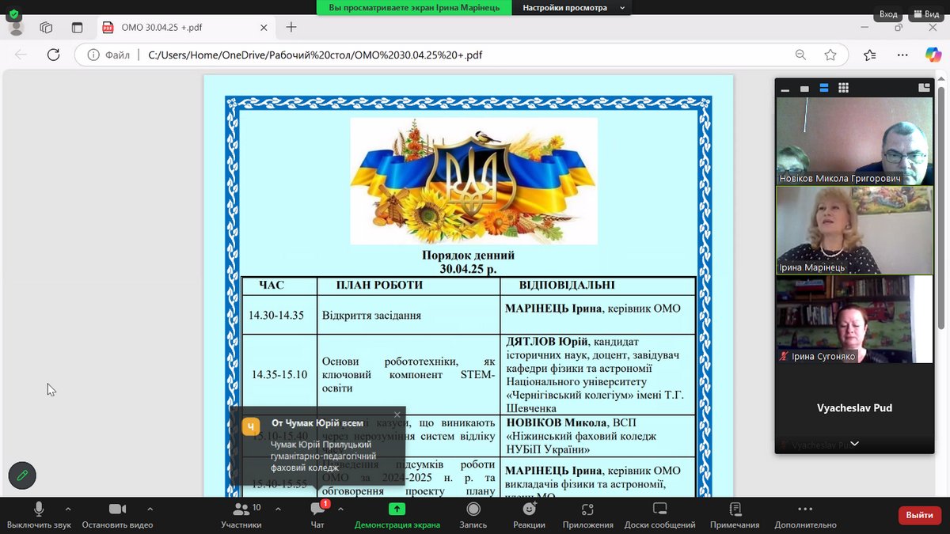Switch video panel to single-thumbnail view

click(805, 89)
